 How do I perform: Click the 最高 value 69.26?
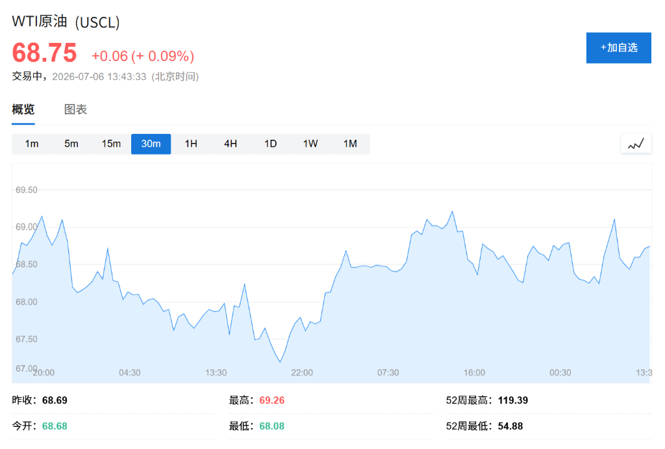coord(272,400)
